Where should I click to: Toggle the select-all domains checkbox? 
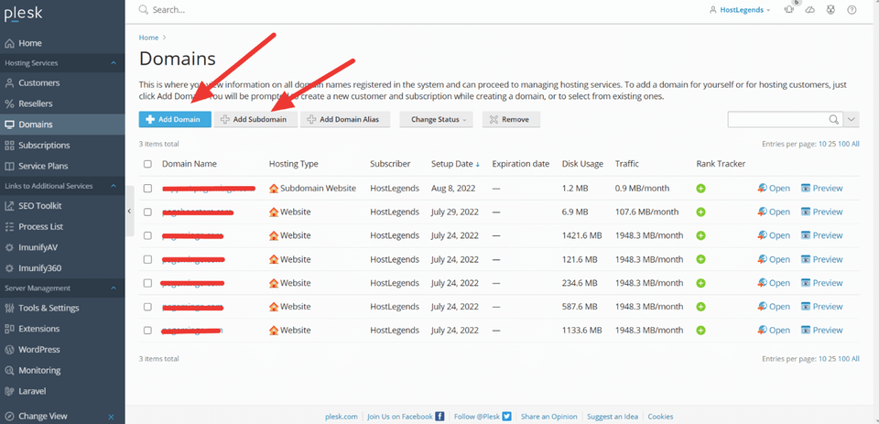[x=147, y=164]
